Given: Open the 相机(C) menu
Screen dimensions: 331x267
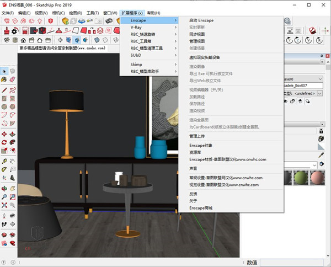Looking at the screenshot, I should [x=59, y=12].
